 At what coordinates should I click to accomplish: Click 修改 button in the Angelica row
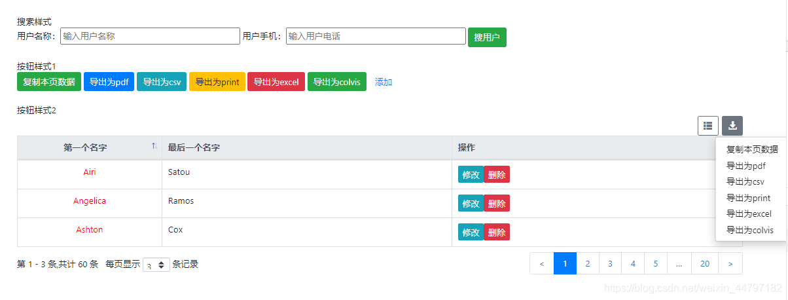click(471, 203)
